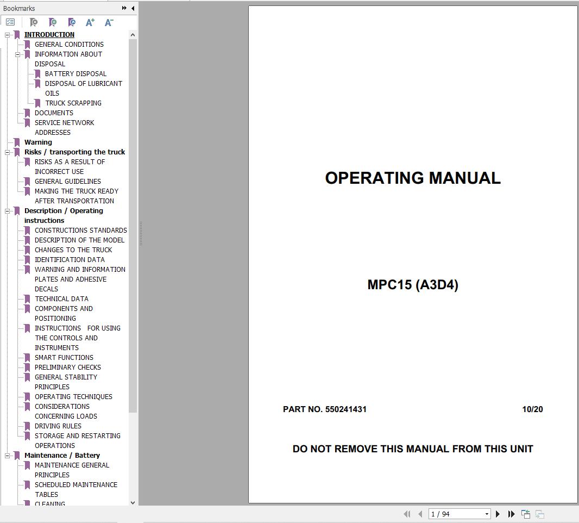Collapse the Risks / transporting the truck node

click(7, 152)
